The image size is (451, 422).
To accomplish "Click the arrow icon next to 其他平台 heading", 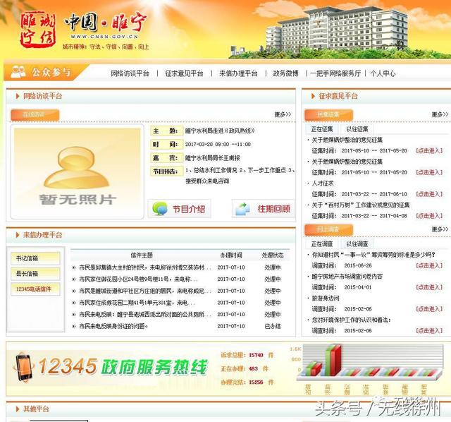I will point(18,409).
